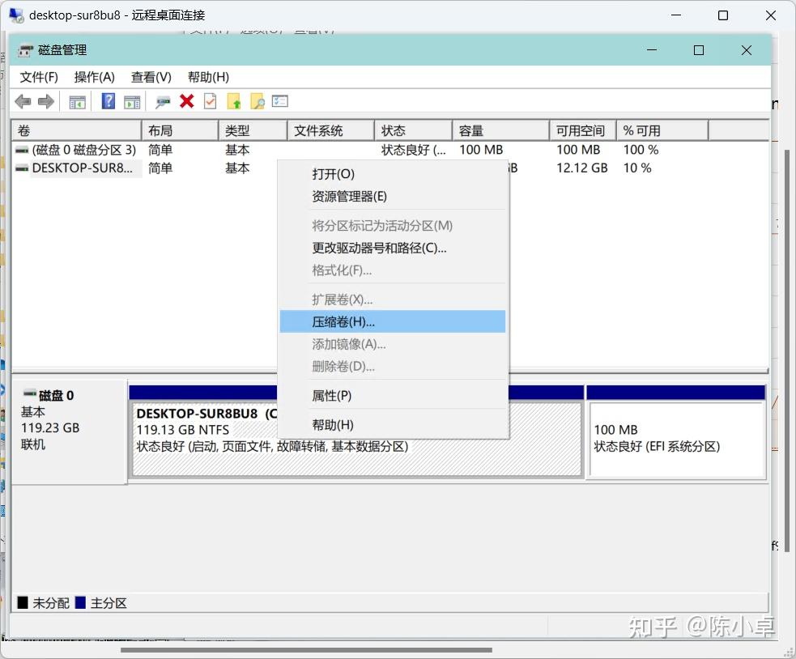
Task: Click the folder with up arrow toolbar icon
Action: pos(235,100)
